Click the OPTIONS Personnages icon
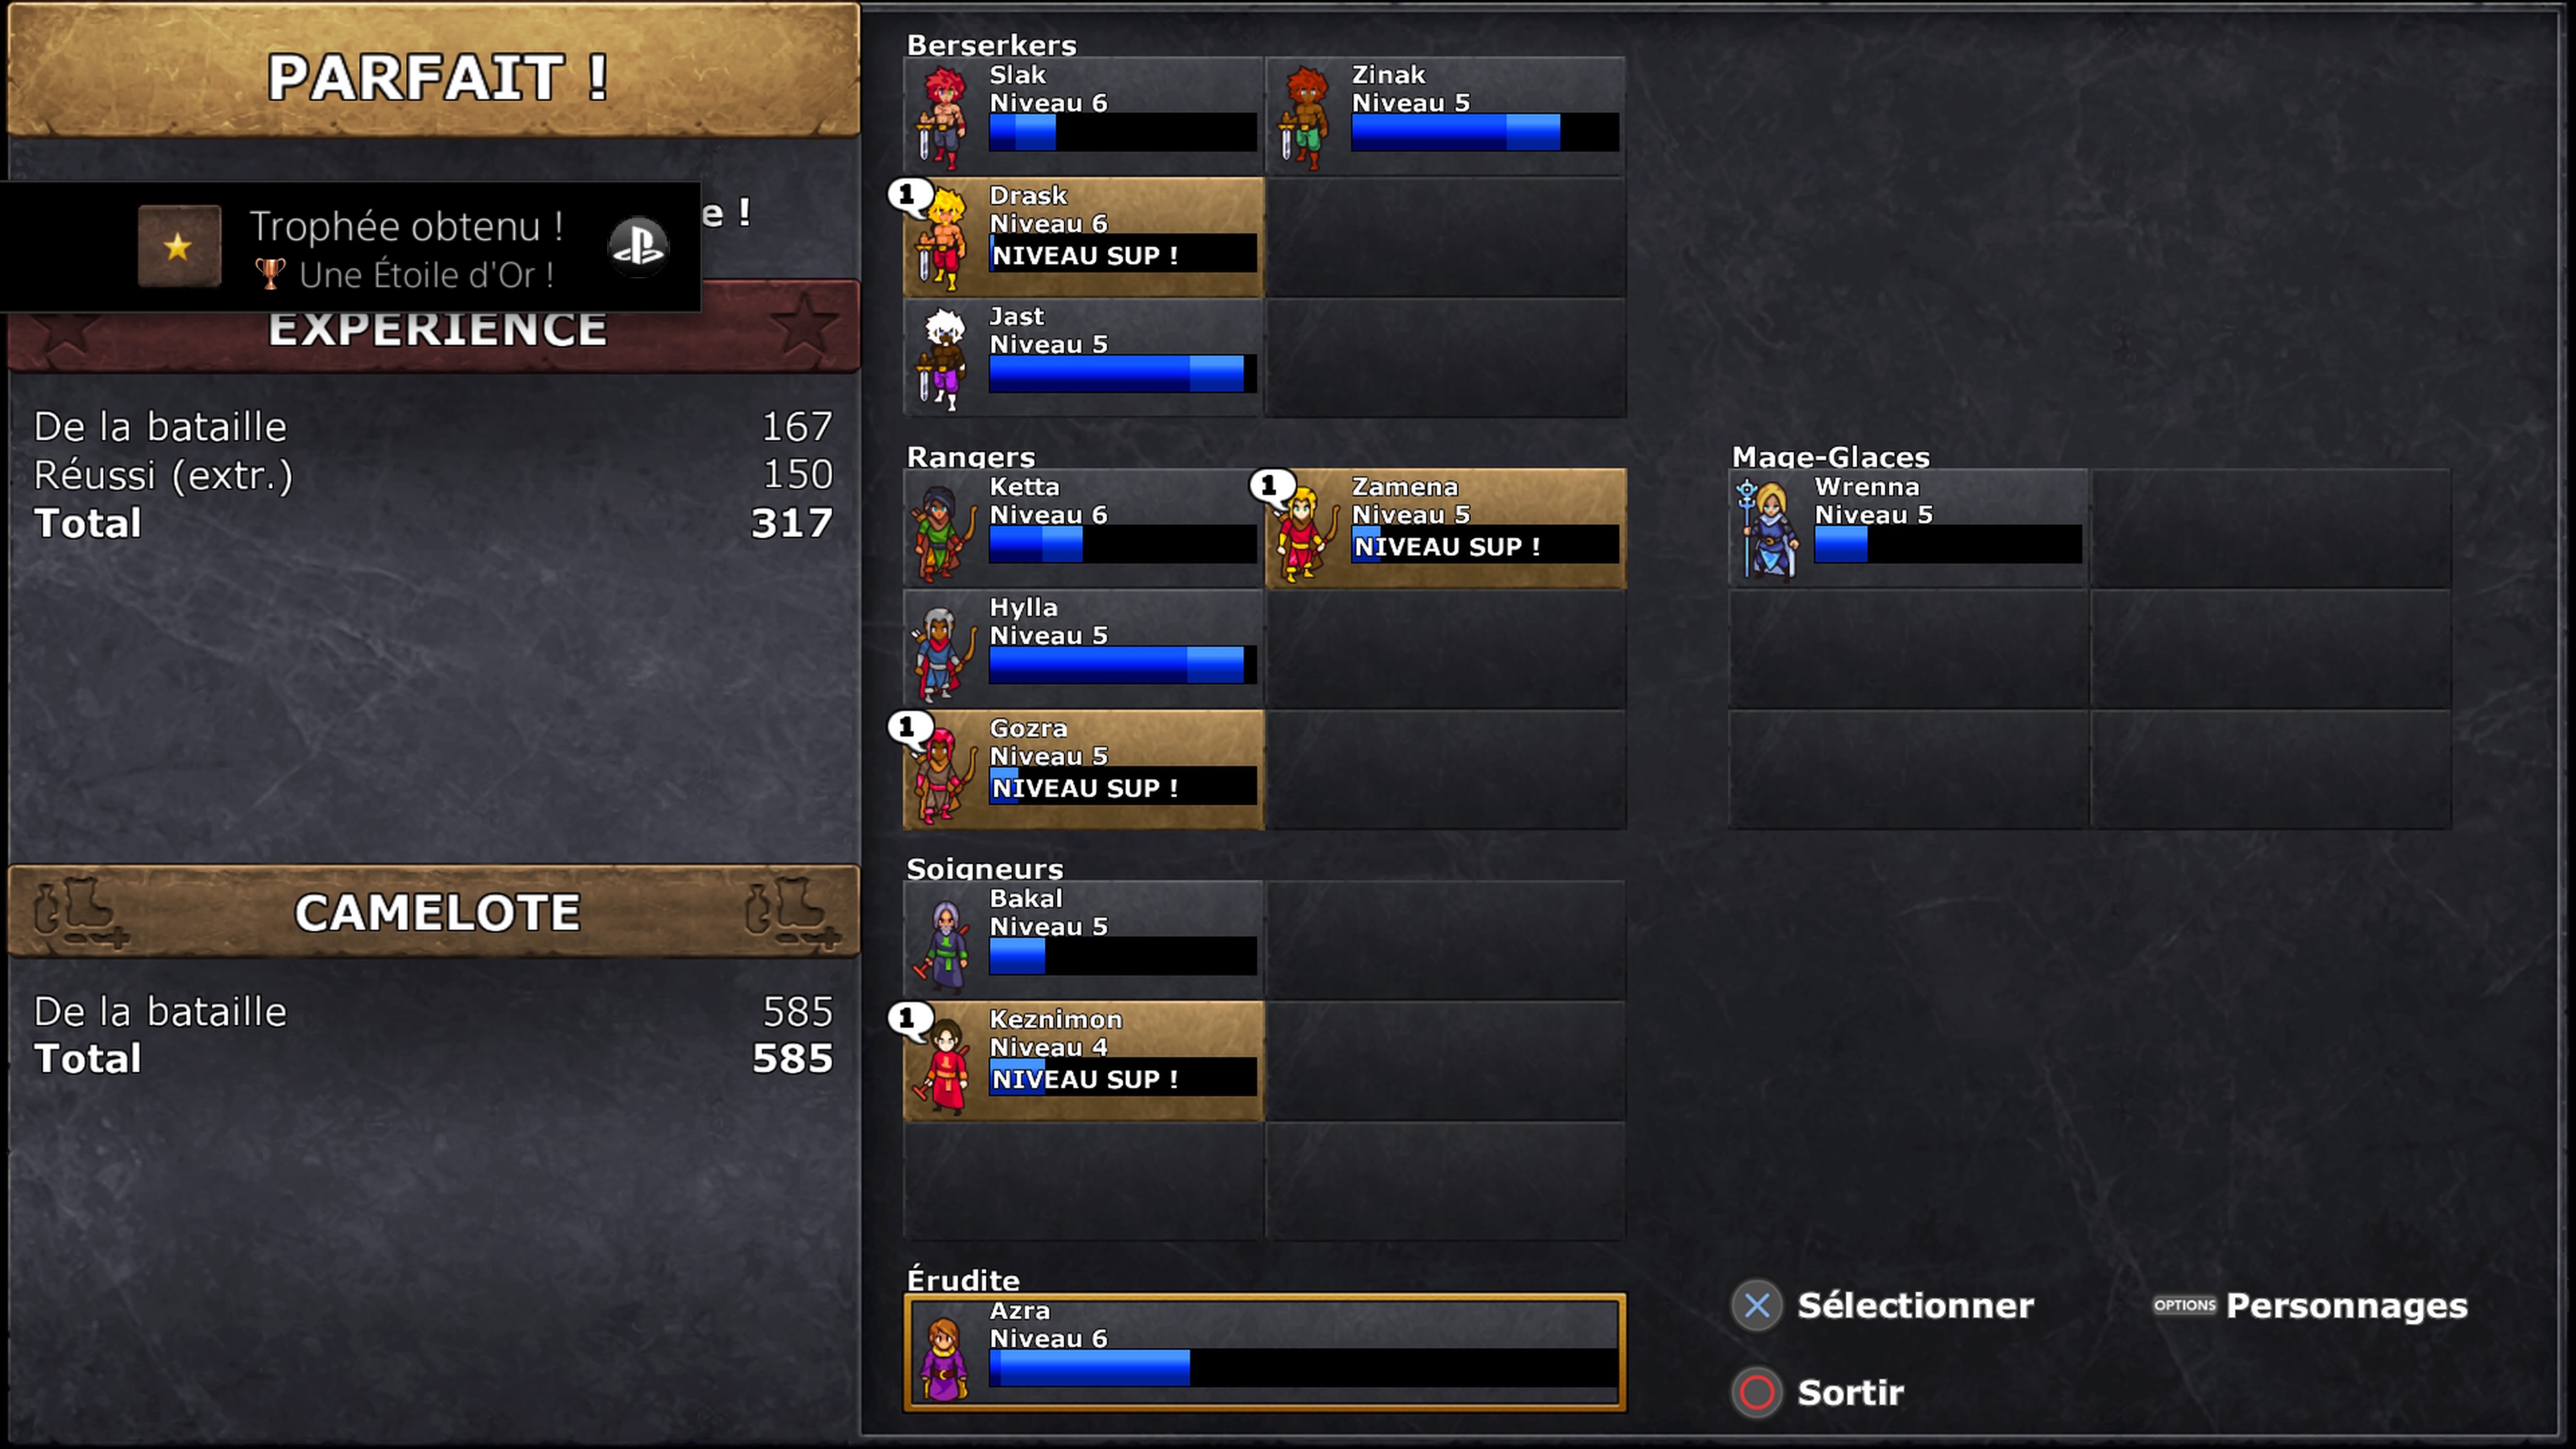The image size is (2576, 1449). (2184, 1305)
